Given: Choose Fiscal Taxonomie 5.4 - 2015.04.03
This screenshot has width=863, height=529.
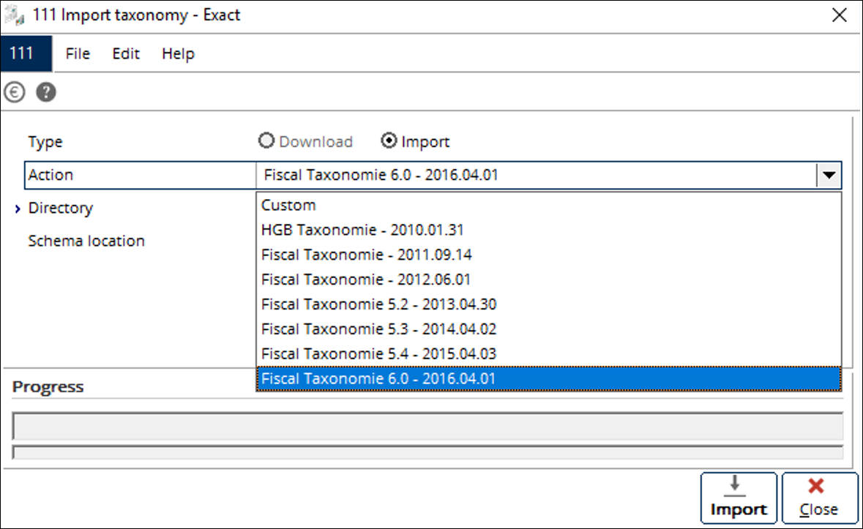Looking at the screenshot, I should click(549, 353).
